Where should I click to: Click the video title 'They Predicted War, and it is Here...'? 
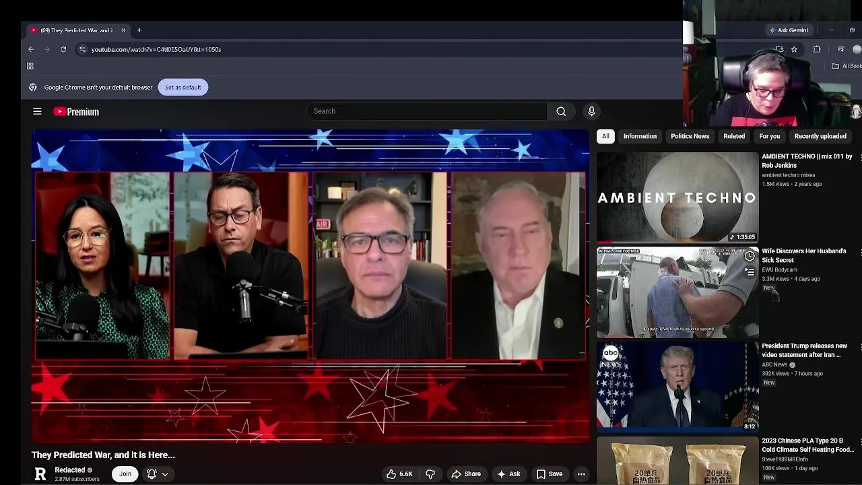103,455
